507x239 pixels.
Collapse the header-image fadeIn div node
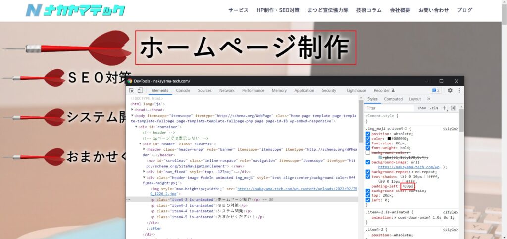(x=144, y=177)
